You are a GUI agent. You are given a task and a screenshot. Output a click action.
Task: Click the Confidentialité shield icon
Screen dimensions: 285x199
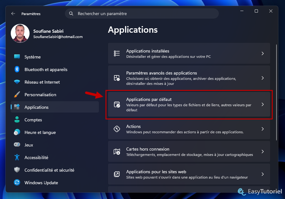(x=17, y=170)
